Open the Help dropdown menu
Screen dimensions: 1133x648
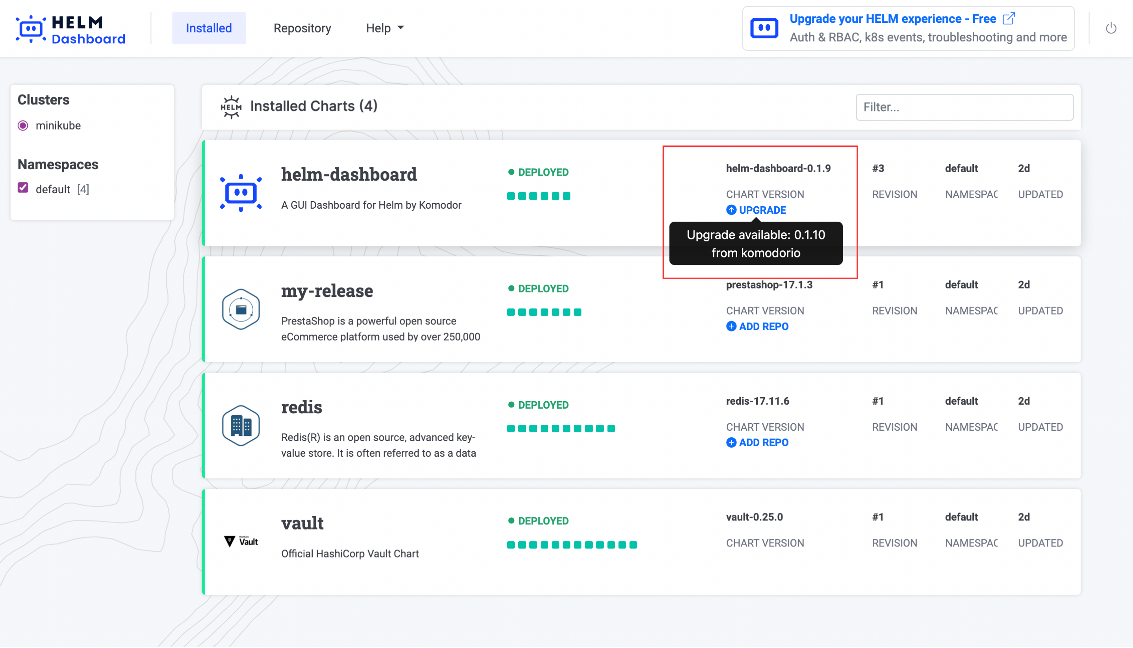[x=385, y=28]
